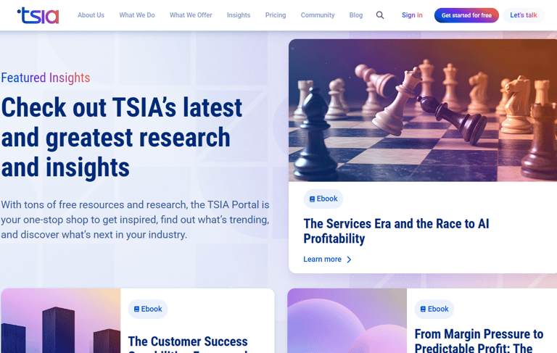
Task: Open the Blog page
Action: [x=356, y=15]
